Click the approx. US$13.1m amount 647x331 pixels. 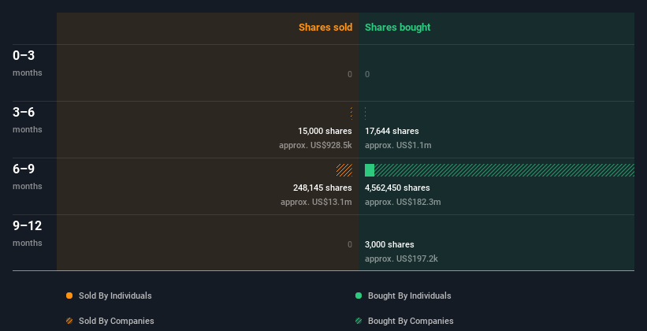[x=316, y=203]
